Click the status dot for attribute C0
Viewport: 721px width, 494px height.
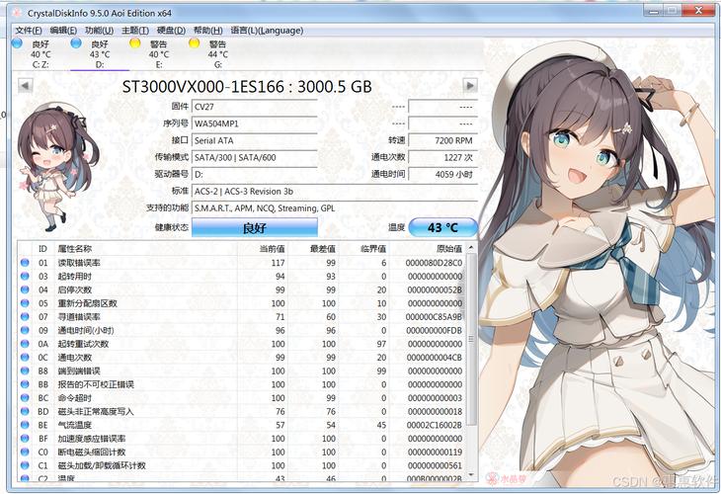(x=25, y=453)
